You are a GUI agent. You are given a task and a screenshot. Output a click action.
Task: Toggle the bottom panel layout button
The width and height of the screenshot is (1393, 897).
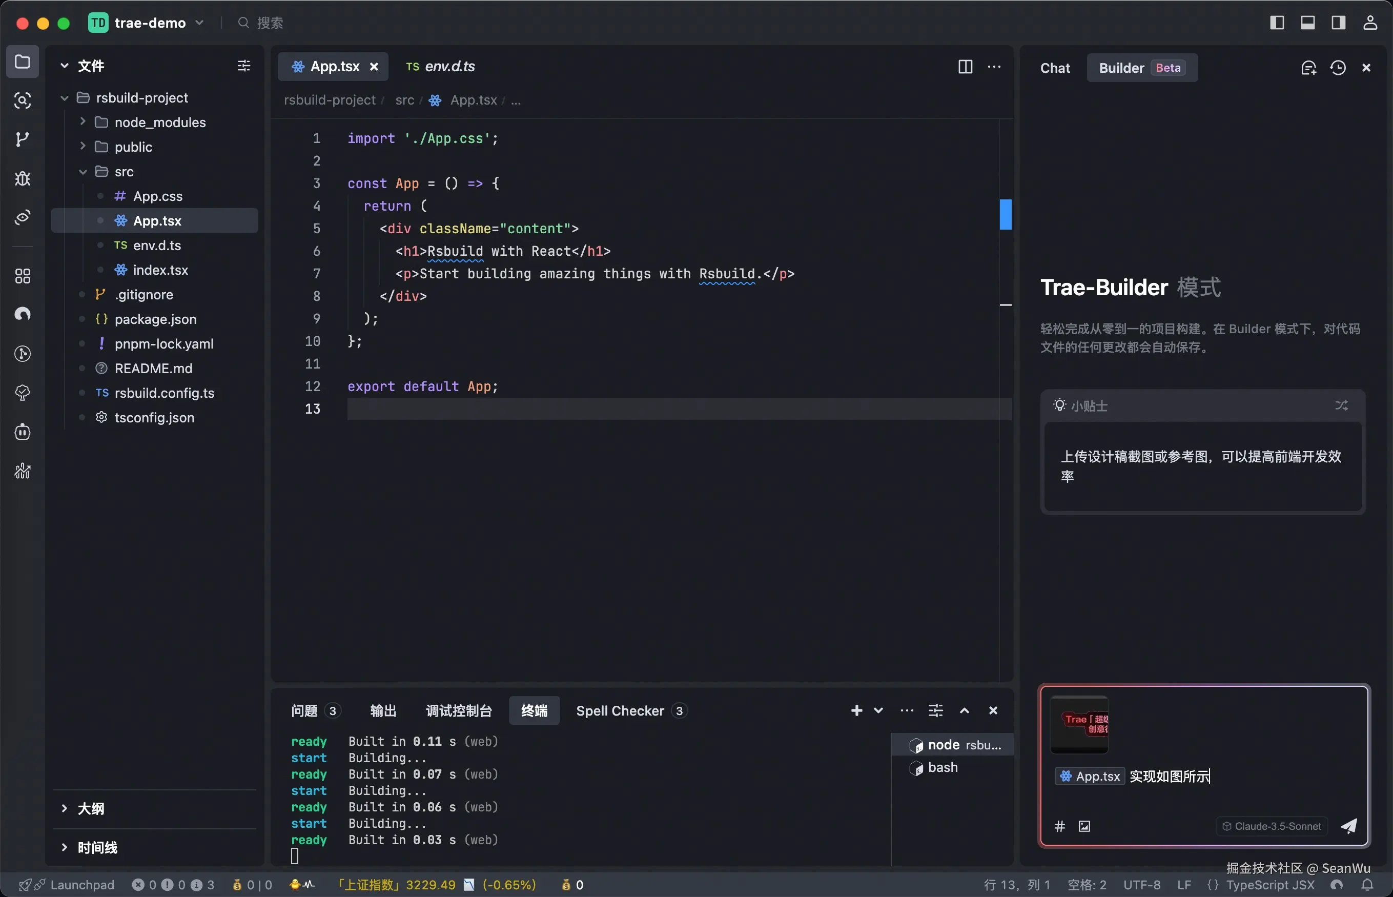tap(1307, 23)
